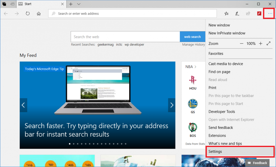Click the Search faster tip headline
276x167 pixels.
[x=96, y=130]
